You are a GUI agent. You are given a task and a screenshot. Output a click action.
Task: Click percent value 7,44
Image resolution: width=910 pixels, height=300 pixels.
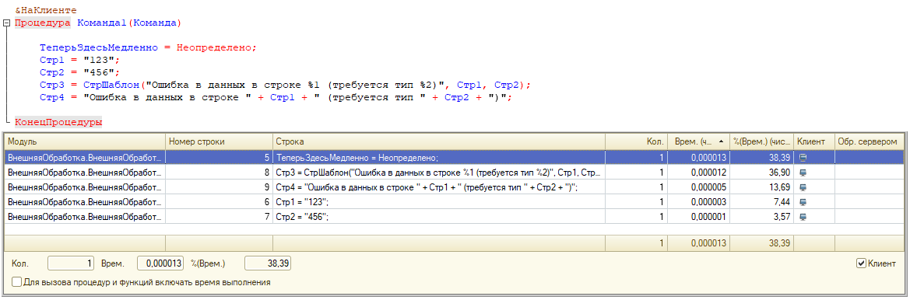click(x=782, y=202)
